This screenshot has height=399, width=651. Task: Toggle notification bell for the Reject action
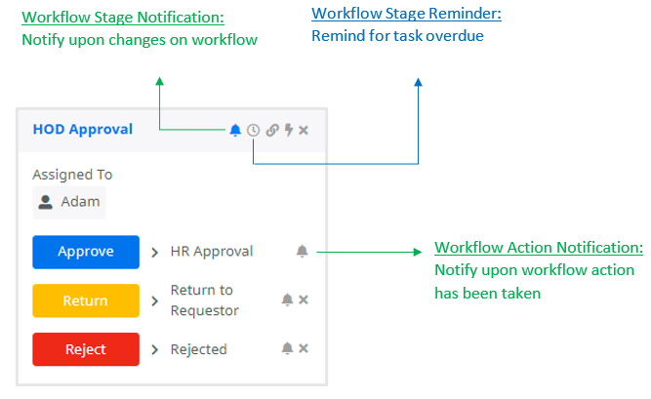click(287, 348)
